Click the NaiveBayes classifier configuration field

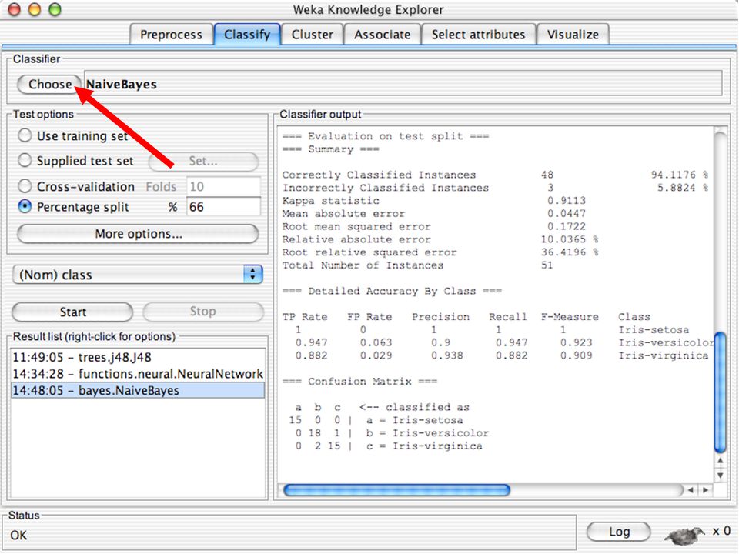pos(403,84)
